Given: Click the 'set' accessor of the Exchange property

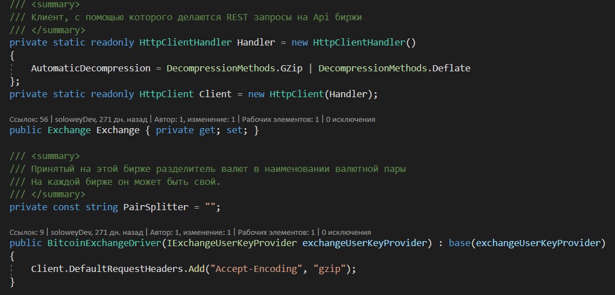Looking at the screenshot, I should click(x=234, y=130).
